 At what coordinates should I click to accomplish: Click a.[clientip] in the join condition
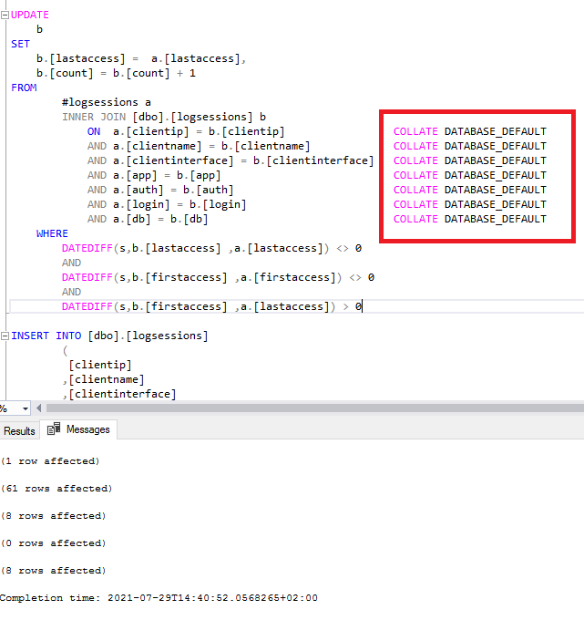(151, 131)
